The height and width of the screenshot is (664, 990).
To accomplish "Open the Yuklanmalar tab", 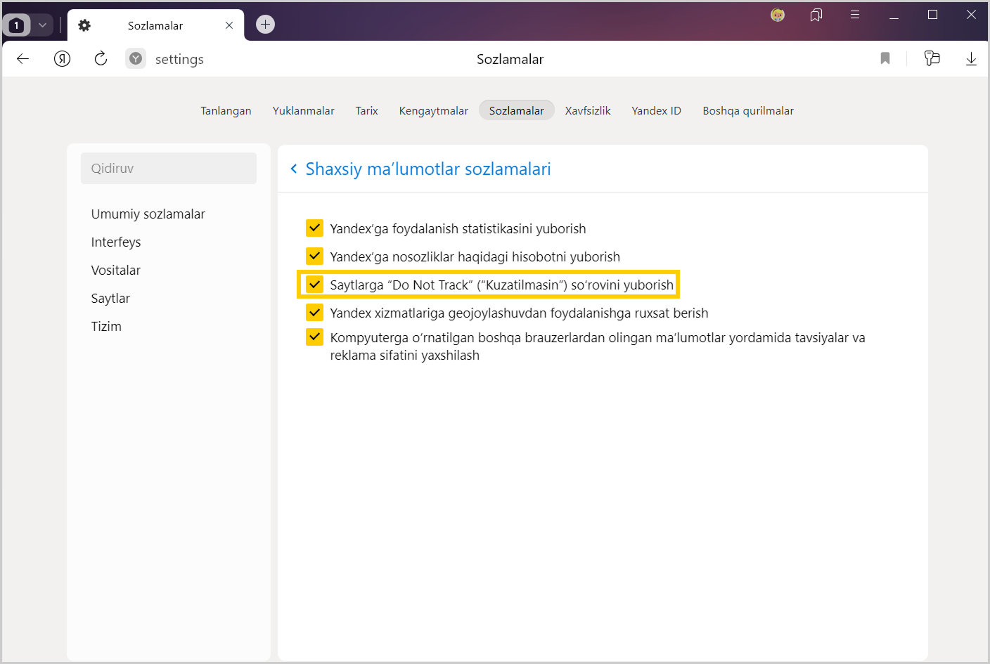I will 303,111.
